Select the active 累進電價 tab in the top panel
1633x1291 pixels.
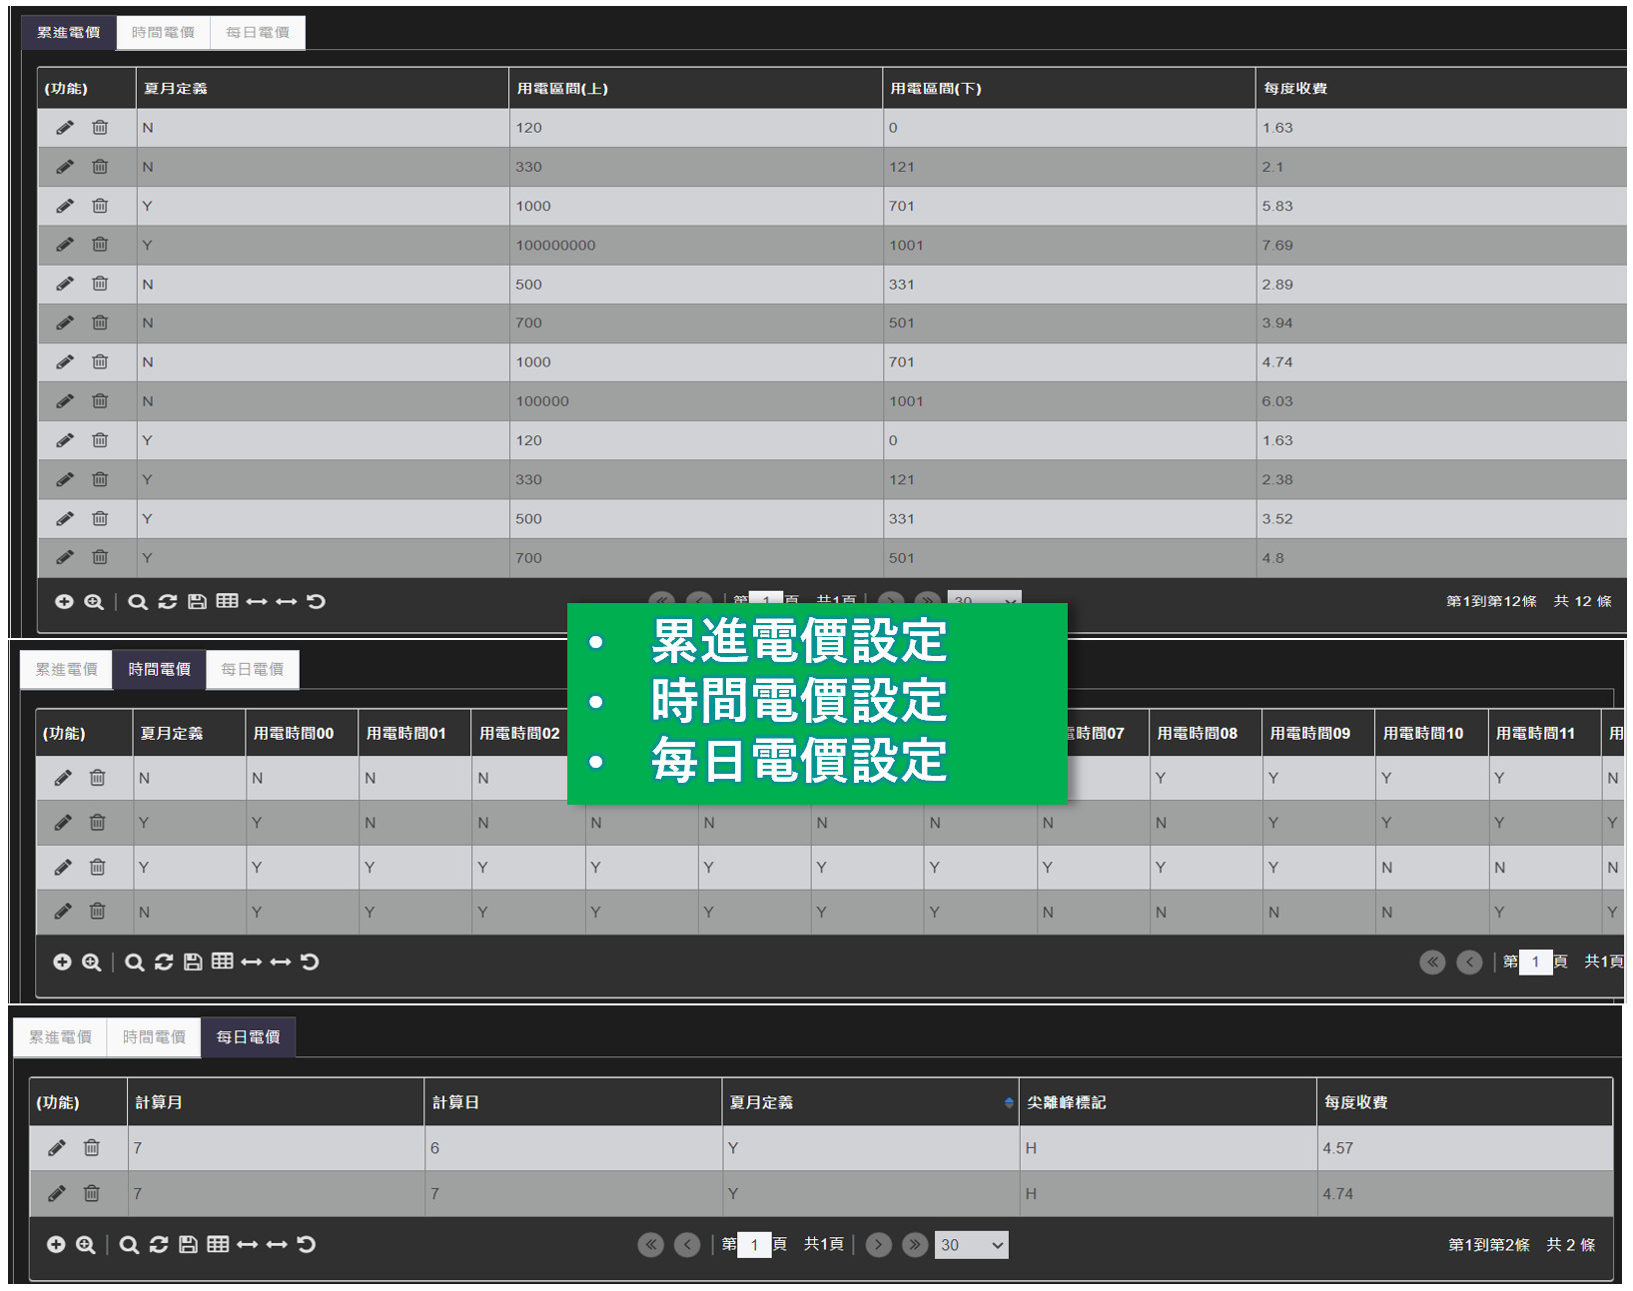pyautogui.click(x=69, y=33)
